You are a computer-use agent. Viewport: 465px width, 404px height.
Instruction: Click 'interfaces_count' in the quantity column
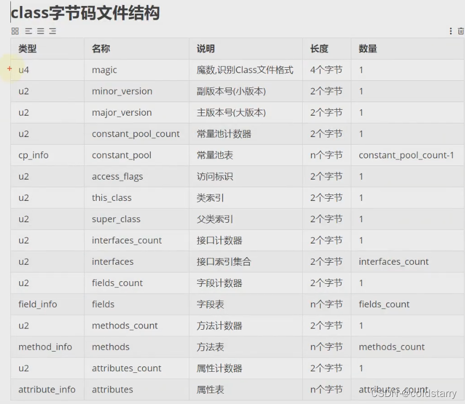click(x=393, y=262)
